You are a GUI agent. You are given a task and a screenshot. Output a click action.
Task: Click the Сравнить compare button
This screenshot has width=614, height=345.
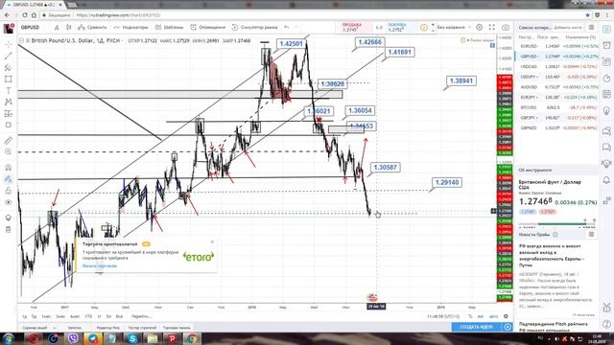[x=92, y=28]
